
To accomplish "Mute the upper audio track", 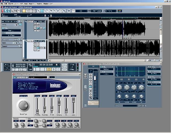I will pyautogui.click(x=29, y=22).
